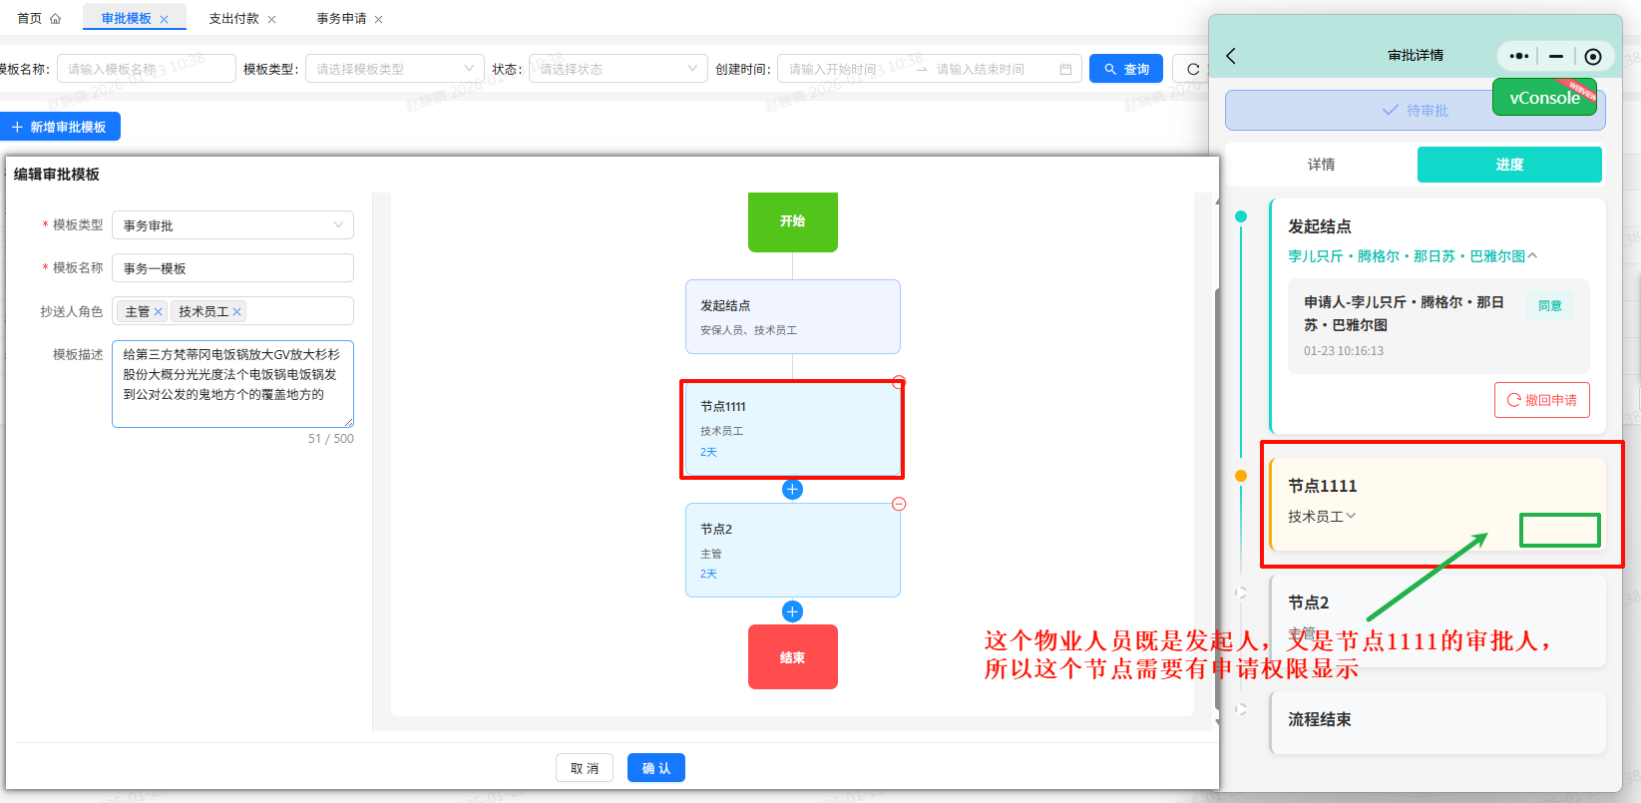Select the 发起结点 flow node
The width and height of the screenshot is (1641, 803).
click(792, 316)
